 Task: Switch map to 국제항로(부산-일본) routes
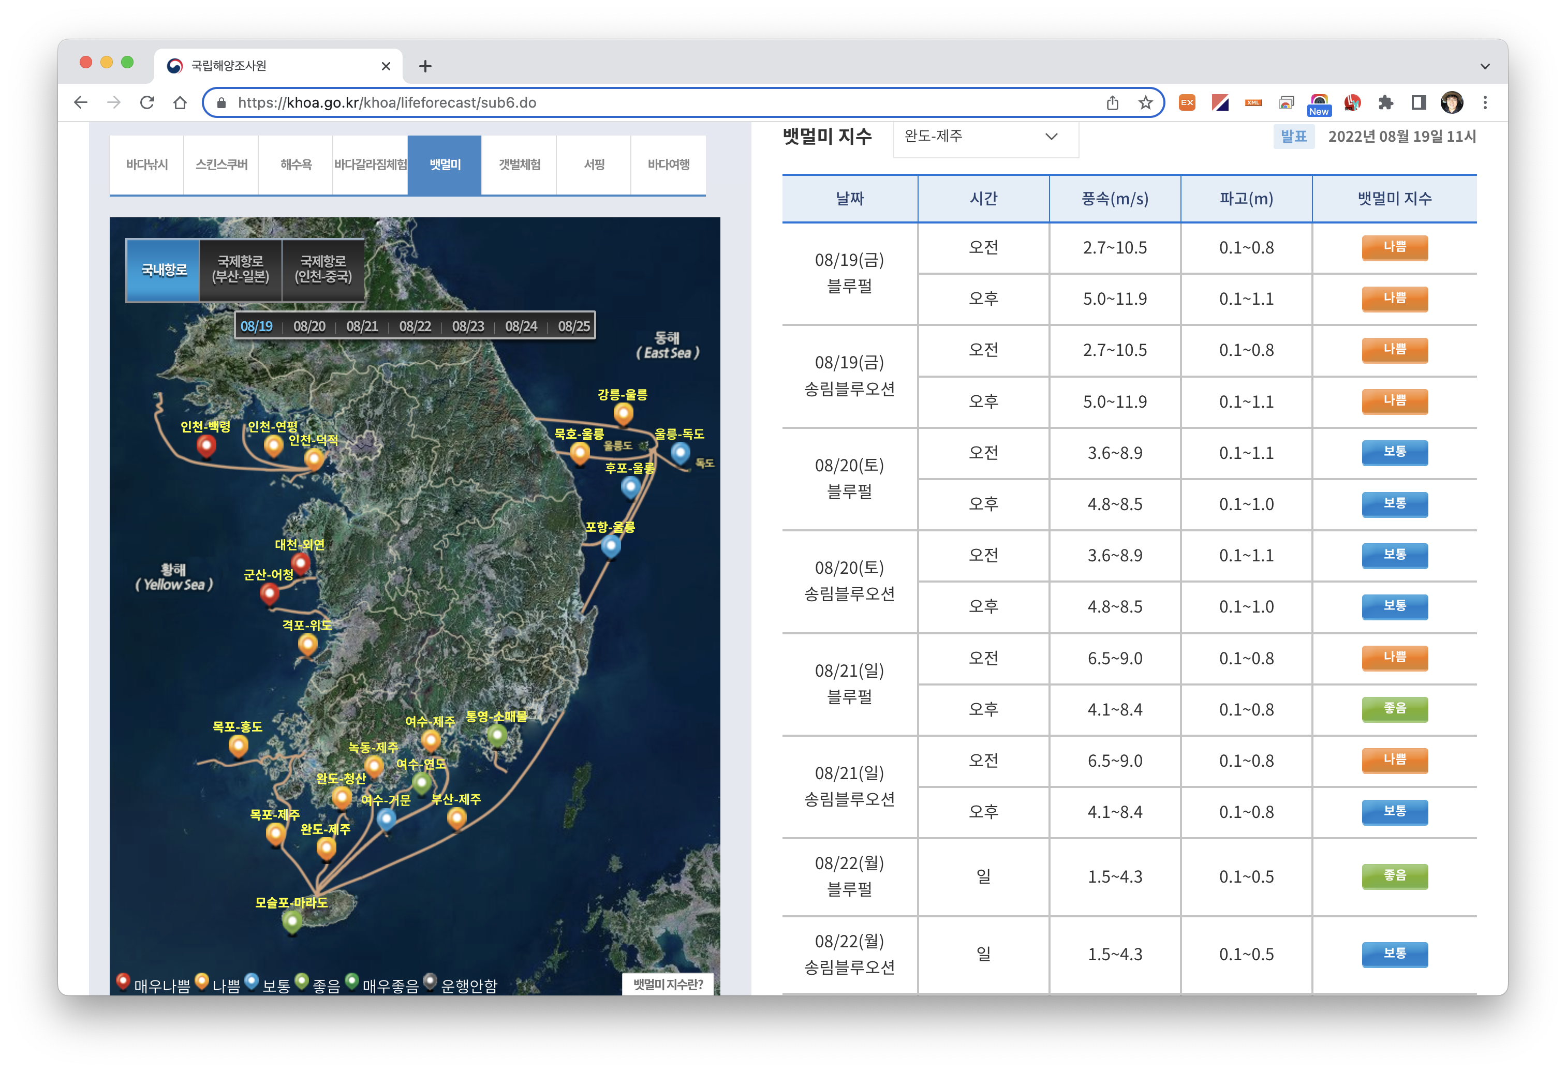(241, 270)
